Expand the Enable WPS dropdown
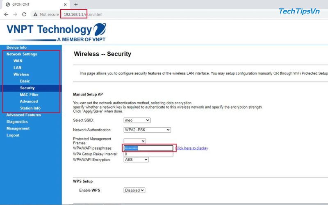Viewport: 328px width, 205px height. point(134,190)
